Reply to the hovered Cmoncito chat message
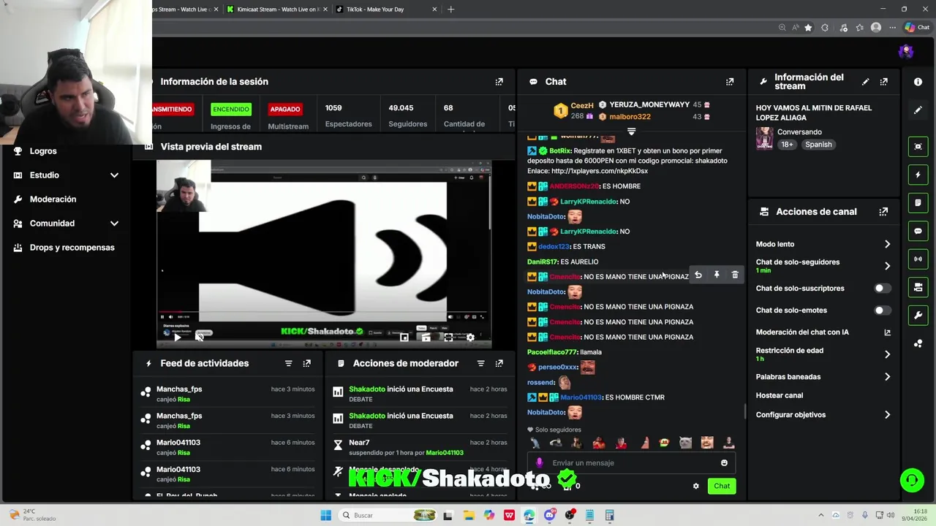Screen dimensions: 936x526 [698, 275]
